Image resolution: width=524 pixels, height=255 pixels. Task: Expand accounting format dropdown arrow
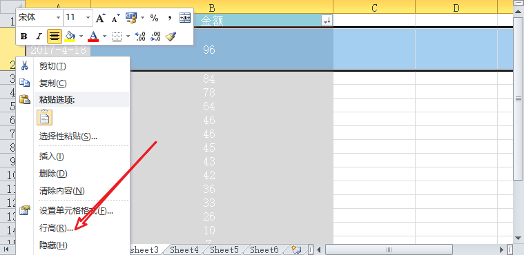(142, 18)
